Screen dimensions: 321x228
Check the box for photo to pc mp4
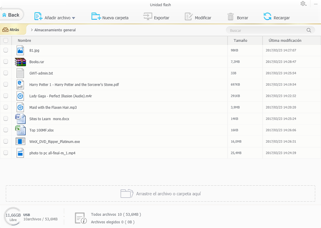(6, 153)
